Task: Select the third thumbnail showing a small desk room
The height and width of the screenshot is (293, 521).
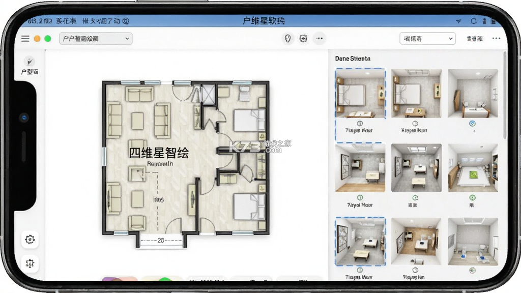Action: coord(473,94)
